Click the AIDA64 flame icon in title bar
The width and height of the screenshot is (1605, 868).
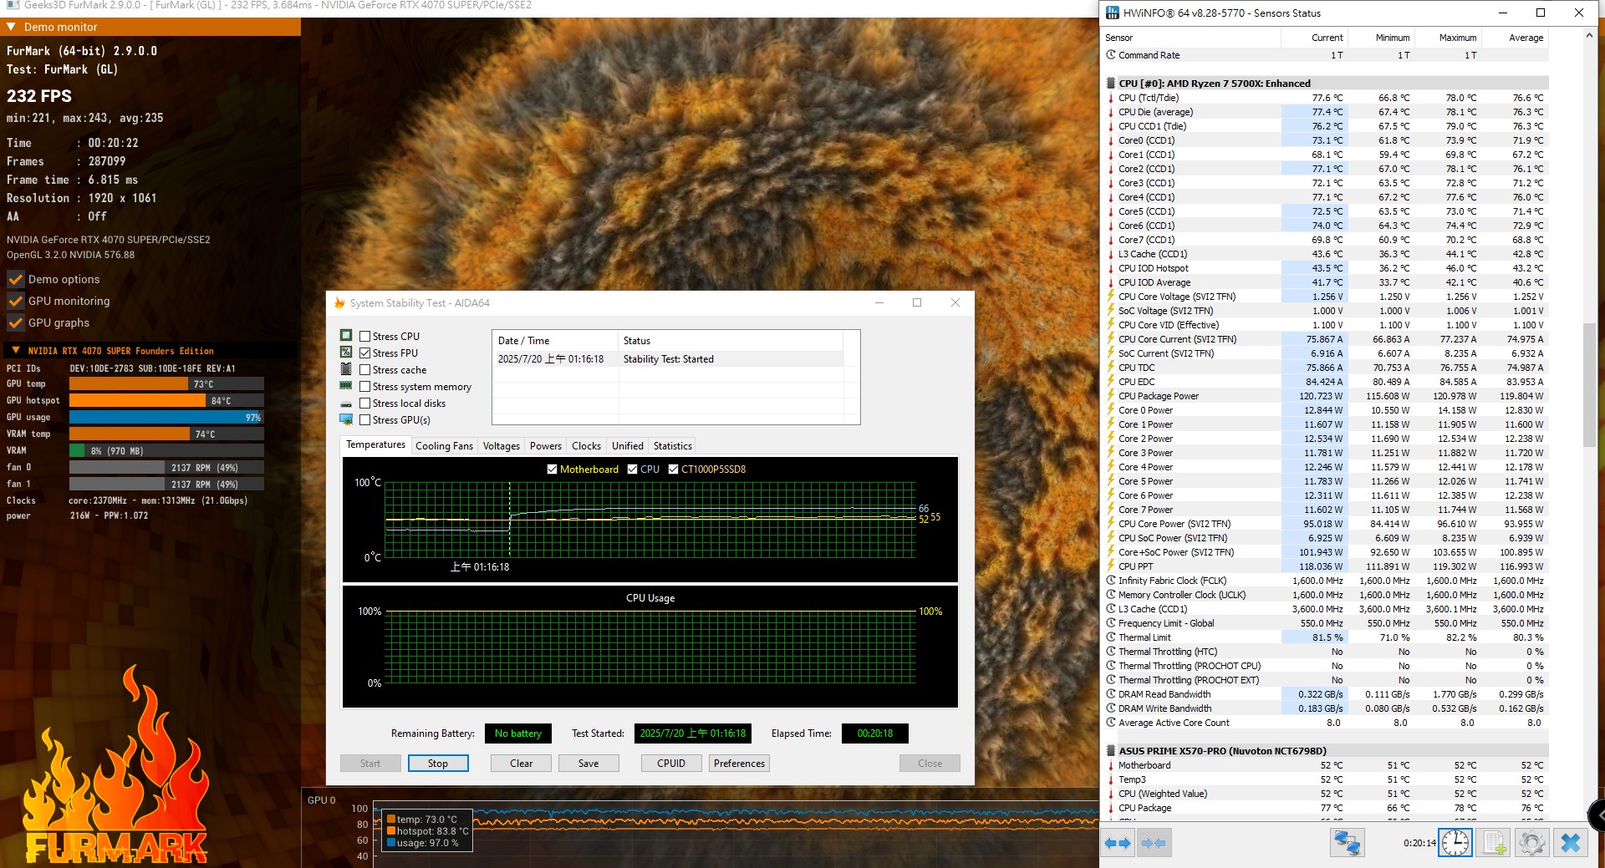[339, 302]
